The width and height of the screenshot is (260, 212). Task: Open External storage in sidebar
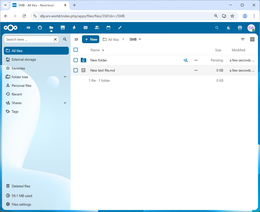(x=36, y=59)
